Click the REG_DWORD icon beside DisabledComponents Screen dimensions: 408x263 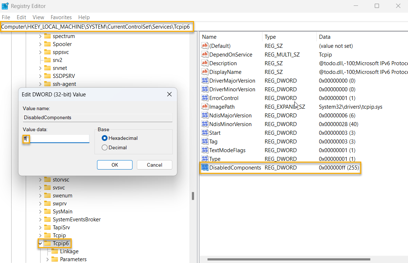(205, 167)
